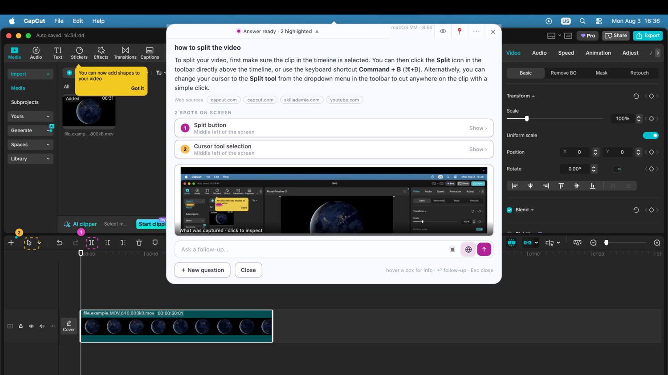This screenshot has width=668, height=375.
Task: Mute the video track audio
Action: tap(42, 326)
